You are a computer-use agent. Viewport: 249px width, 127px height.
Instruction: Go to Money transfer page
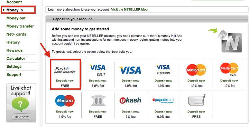(x=20, y=26)
